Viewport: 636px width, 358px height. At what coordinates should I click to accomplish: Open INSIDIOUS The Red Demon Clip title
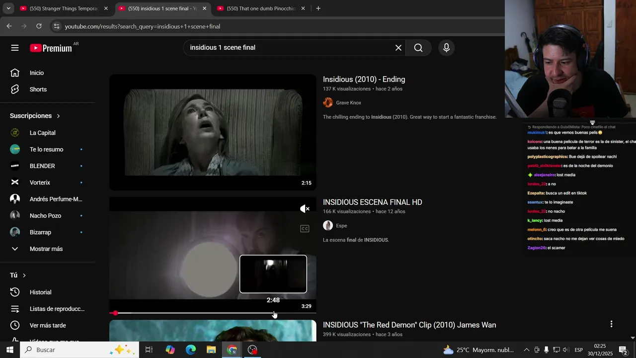pyautogui.click(x=409, y=325)
